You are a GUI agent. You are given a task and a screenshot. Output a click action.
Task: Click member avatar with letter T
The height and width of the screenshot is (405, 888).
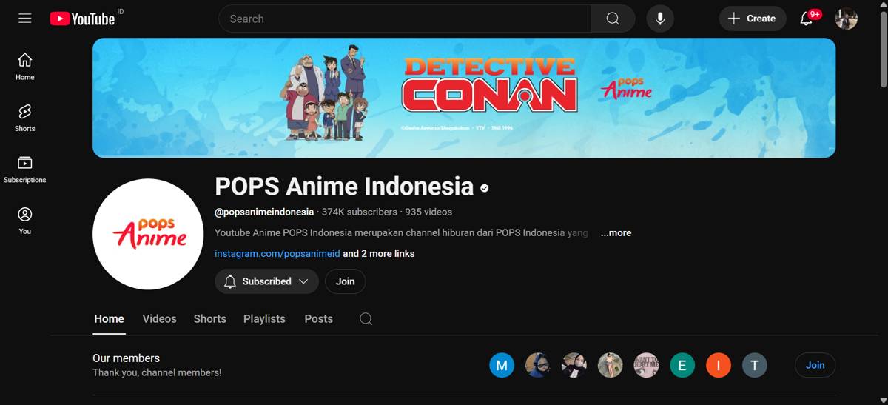click(755, 365)
